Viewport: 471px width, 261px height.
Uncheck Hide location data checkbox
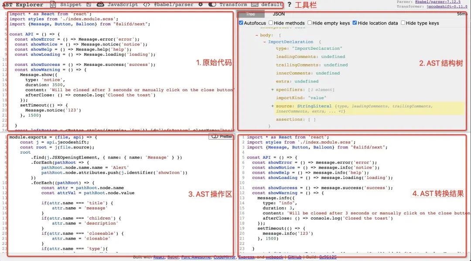point(355,23)
